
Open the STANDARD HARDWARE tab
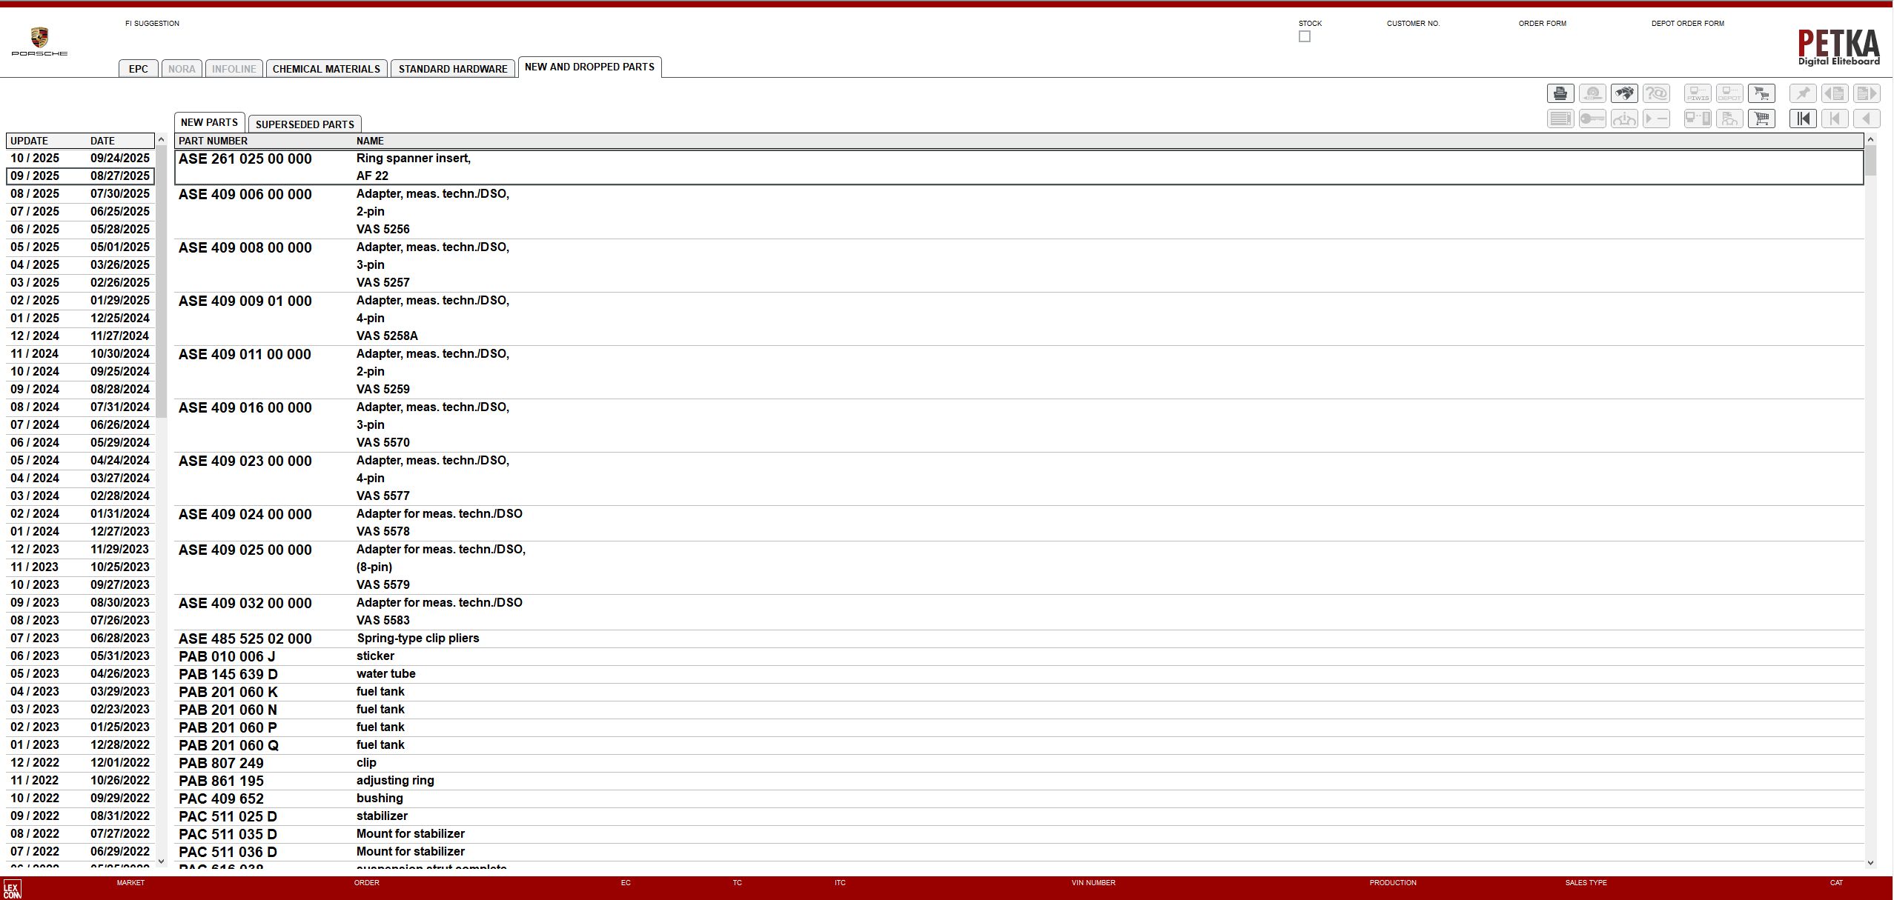pyautogui.click(x=453, y=69)
